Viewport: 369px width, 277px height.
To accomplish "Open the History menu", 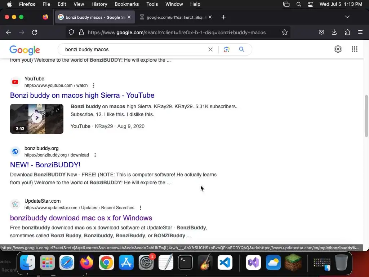I will click(x=99, y=4).
